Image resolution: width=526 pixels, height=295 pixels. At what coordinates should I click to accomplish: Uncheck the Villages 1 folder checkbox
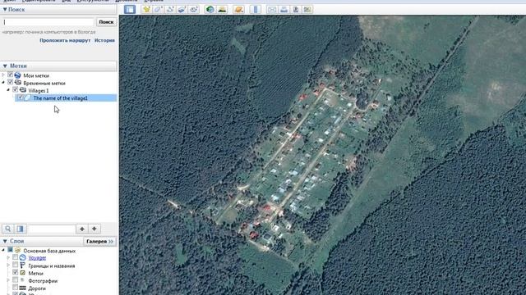(x=16, y=90)
